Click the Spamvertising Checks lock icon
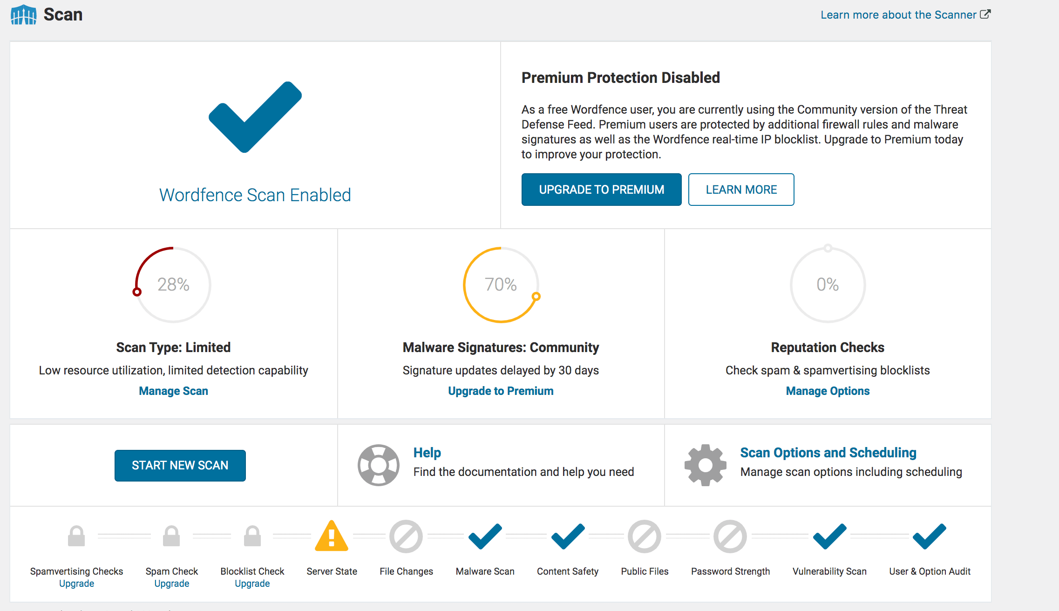 [x=76, y=536]
